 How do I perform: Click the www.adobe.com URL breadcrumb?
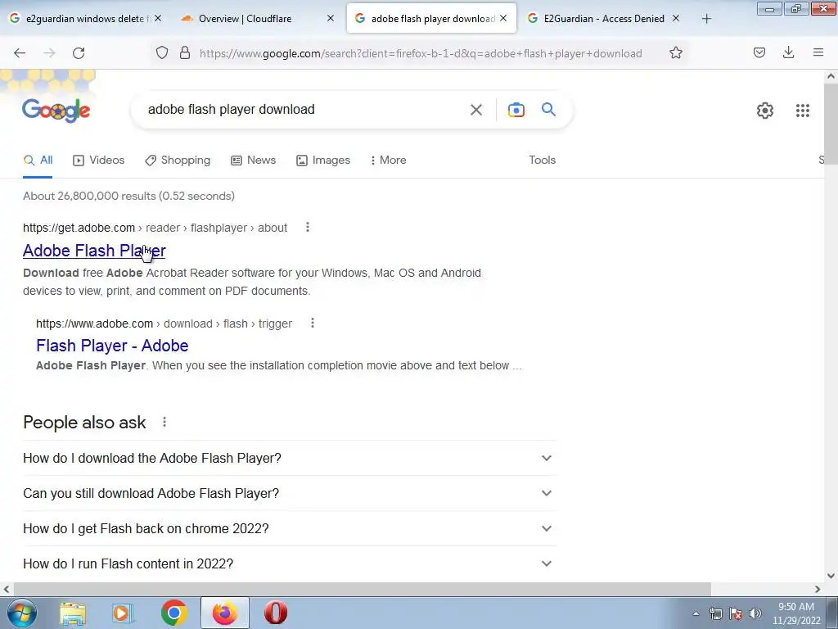click(x=164, y=324)
